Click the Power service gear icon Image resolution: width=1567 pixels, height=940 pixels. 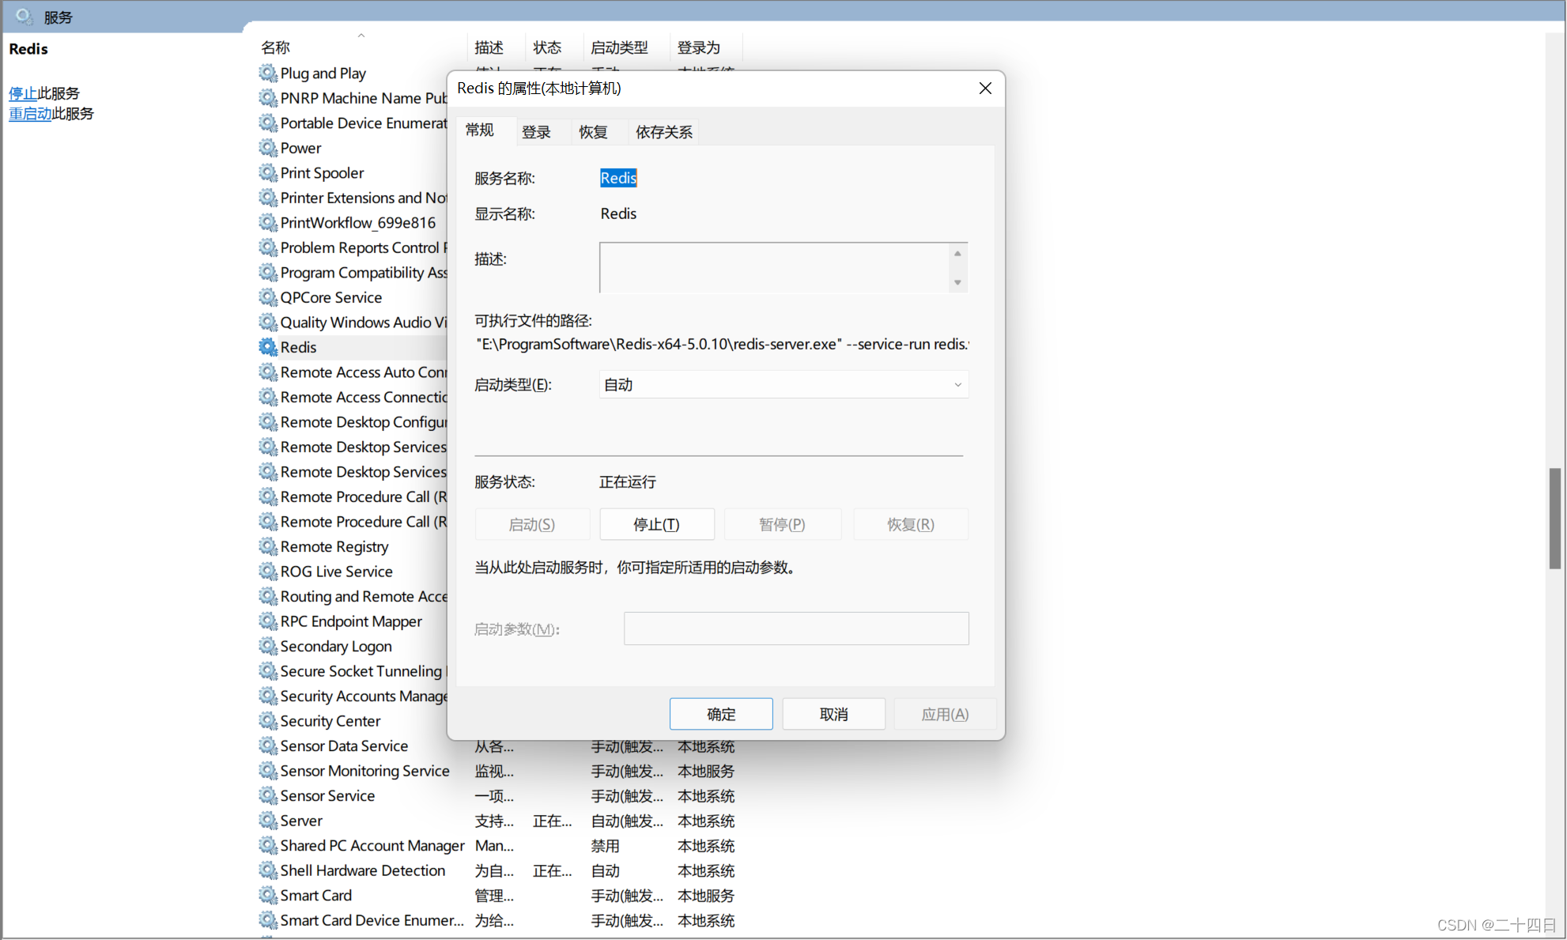(268, 148)
